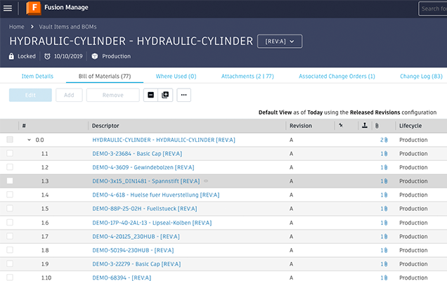Image resolution: width=447 pixels, height=281 pixels.
Task: Switch to the Item Details tab
Action: tap(37, 76)
